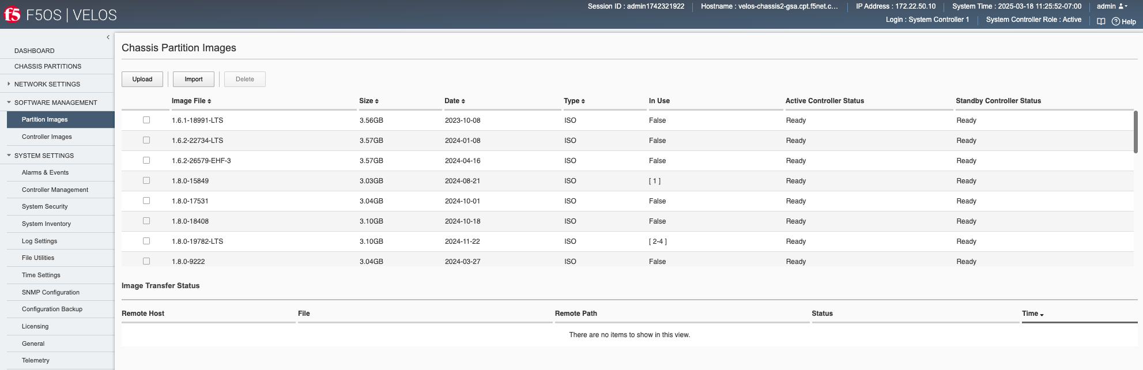Collapse the sidebar with the chevron icon

point(108,37)
